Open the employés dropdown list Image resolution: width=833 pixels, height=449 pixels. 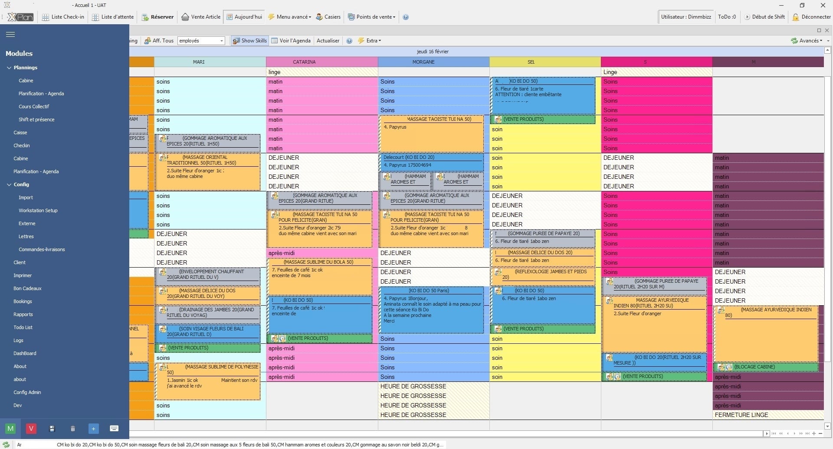(x=221, y=40)
